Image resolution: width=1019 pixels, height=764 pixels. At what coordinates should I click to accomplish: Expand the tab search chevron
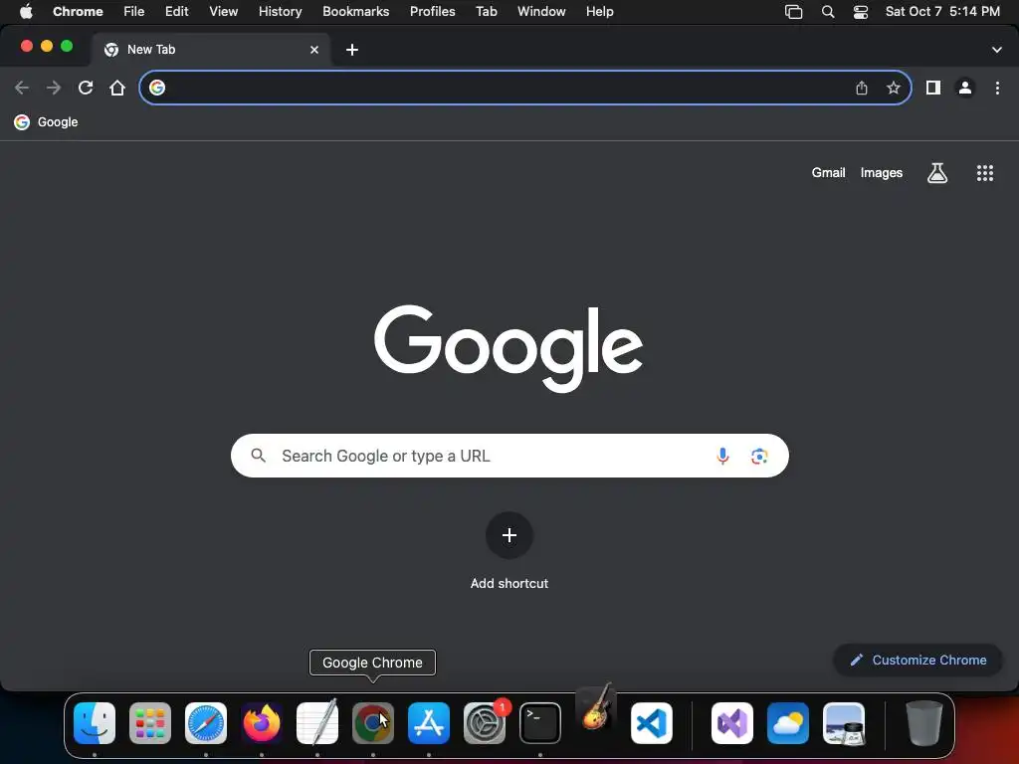997,50
